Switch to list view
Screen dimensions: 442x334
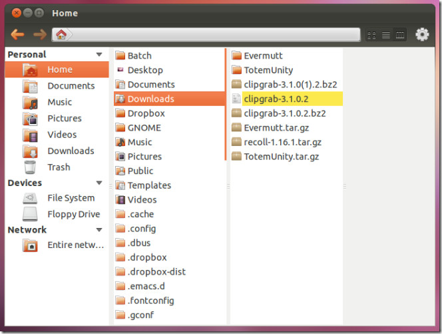[x=386, y=35]
